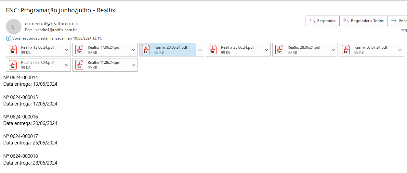
Task: Click PDF icon of Realfix 03.07.24.pdf
Action: pos(346,50)
